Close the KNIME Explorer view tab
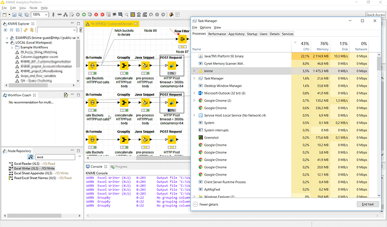The width and height of the screenshot is (387, 227). [x=33, y=24]
